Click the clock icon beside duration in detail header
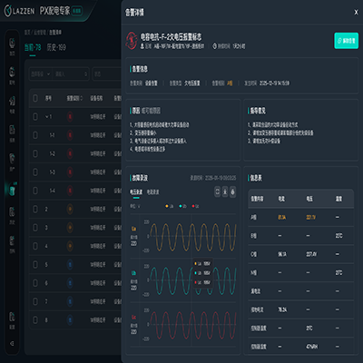Viewport: 363px width, 363px height. tap(214, 46)
